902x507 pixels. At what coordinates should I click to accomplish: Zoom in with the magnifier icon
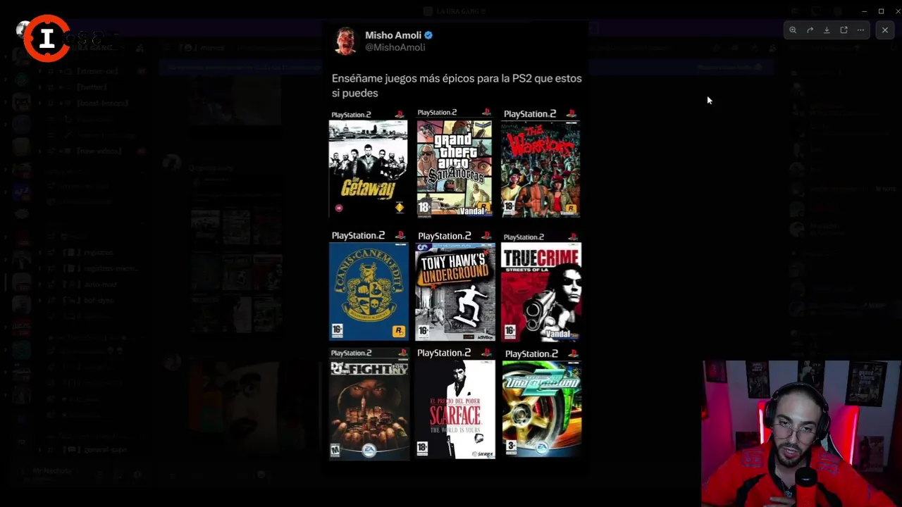click(x=793, y=30)
